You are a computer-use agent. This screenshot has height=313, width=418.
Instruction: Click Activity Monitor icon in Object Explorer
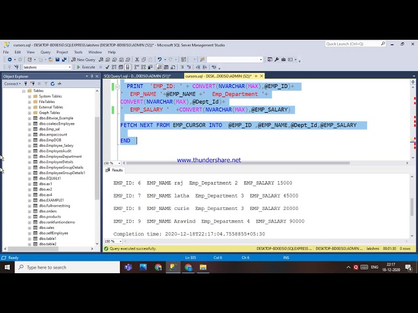(59, 83)
